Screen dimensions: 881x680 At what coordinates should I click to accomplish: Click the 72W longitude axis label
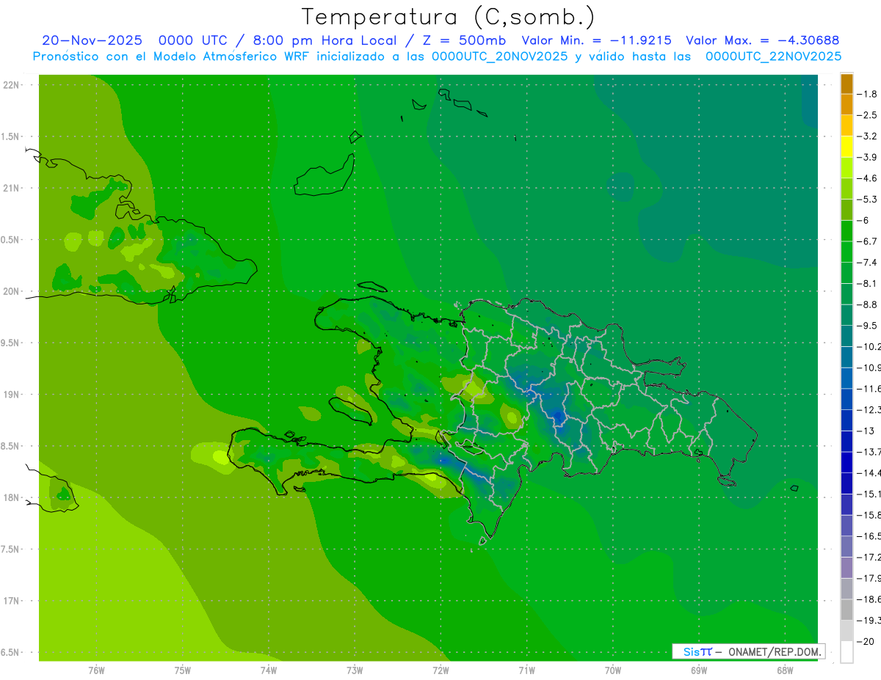440,670
